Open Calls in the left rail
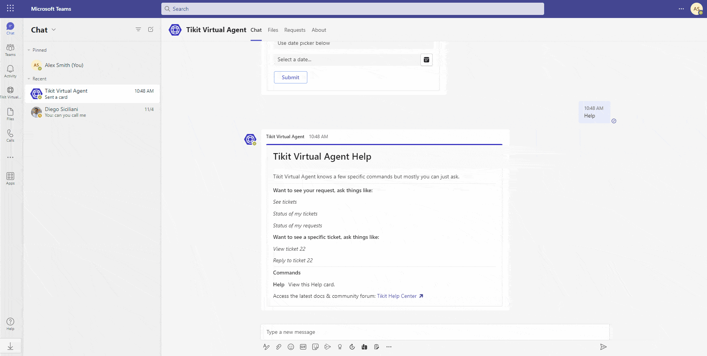This screenshot has width=707, height=356. click(10, 136)
